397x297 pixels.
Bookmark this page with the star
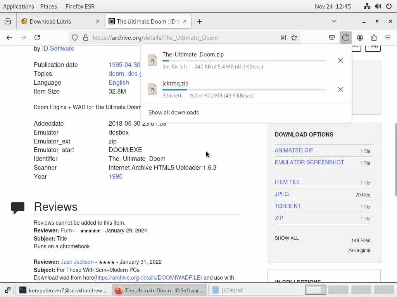pyautogui.click(x=294, y=38)
